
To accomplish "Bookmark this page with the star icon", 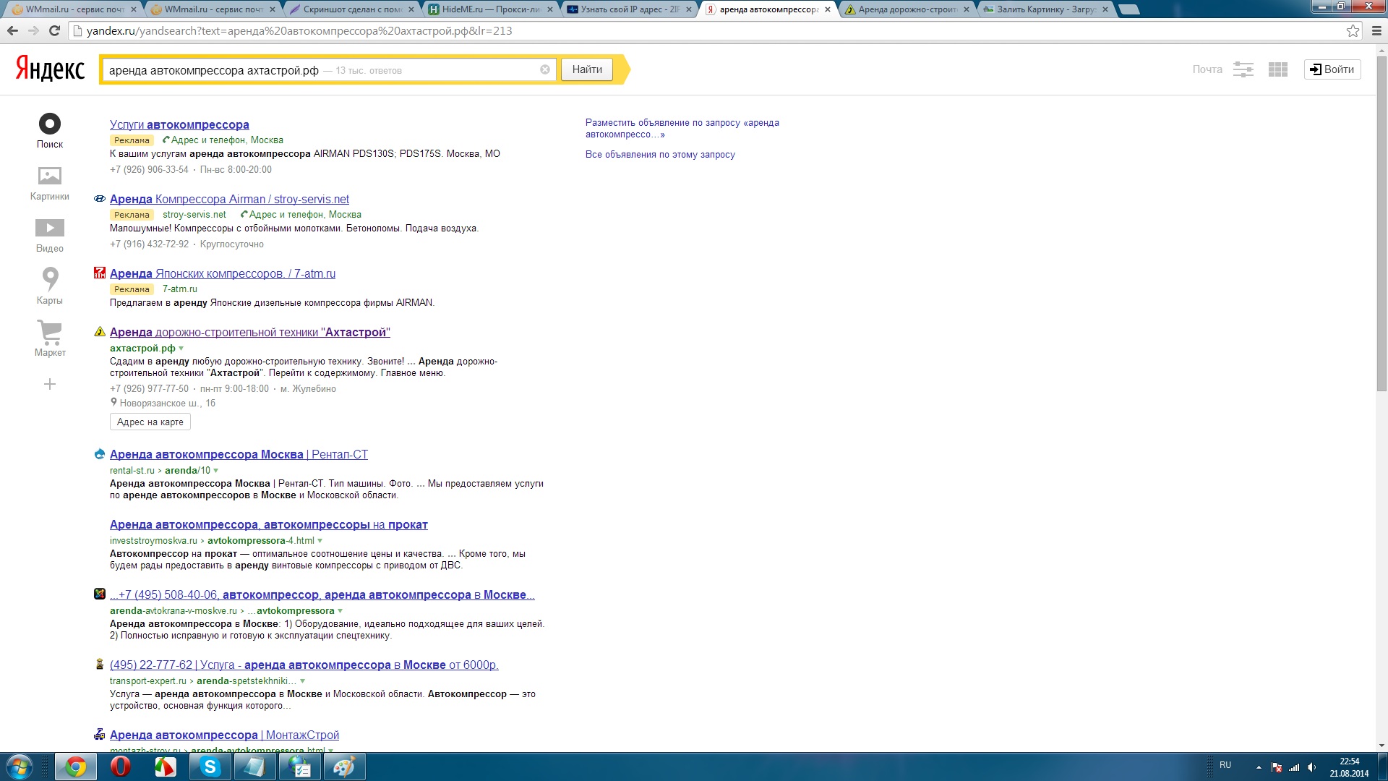I will (x=1353, y=30).
